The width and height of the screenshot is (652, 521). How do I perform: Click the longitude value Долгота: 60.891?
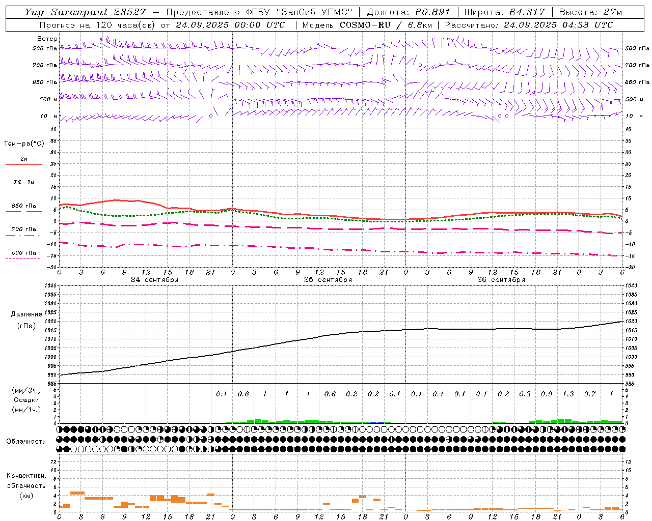[409, 12]
